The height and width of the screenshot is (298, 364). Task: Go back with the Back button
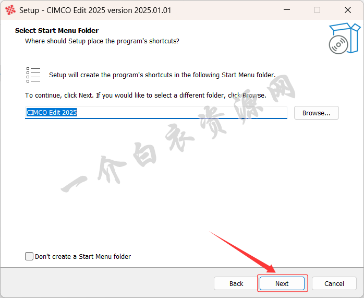(x=236, y=283)
